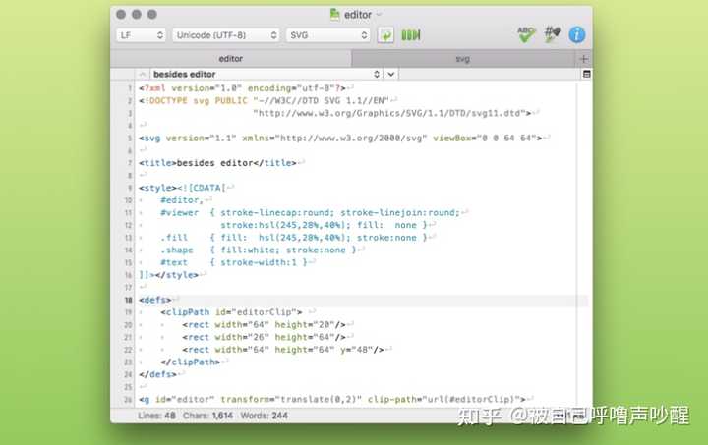This screenshot has width=708, height=445.
Task: Click the <svg version="1.1" line
Action: (340, 138)
